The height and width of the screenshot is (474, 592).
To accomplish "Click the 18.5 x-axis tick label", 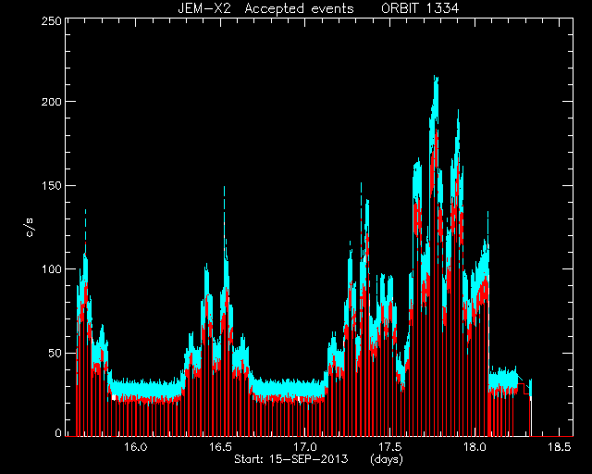I will click(560, 447).
